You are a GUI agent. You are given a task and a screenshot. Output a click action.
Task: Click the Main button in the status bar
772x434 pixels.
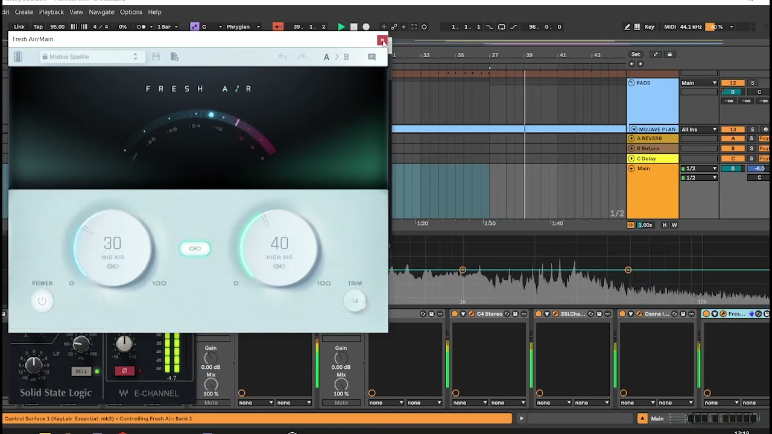coord(657,418)
